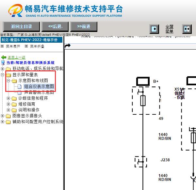Screen dimensions: 196x190
Task: Expand 辅助和可配置用户控制系统 node
Action: click(2, 122)
